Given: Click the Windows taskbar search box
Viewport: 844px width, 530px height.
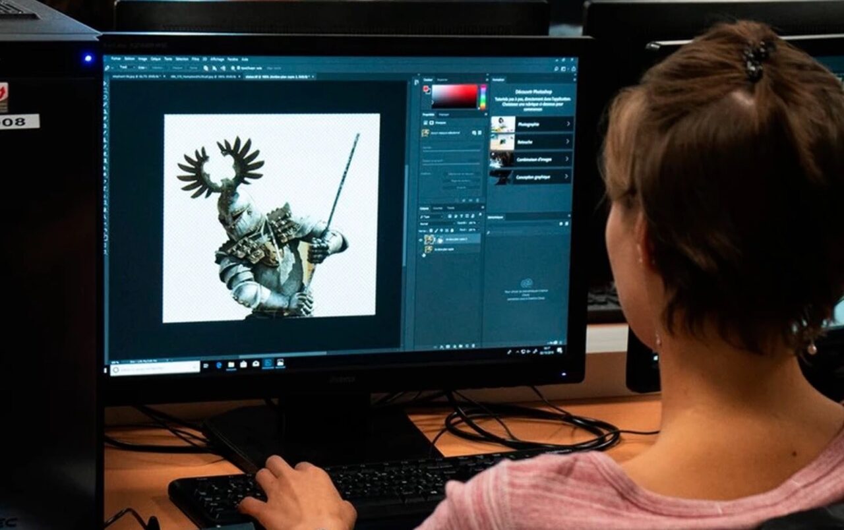Looking at the screenshot, I should pos(155,368).
